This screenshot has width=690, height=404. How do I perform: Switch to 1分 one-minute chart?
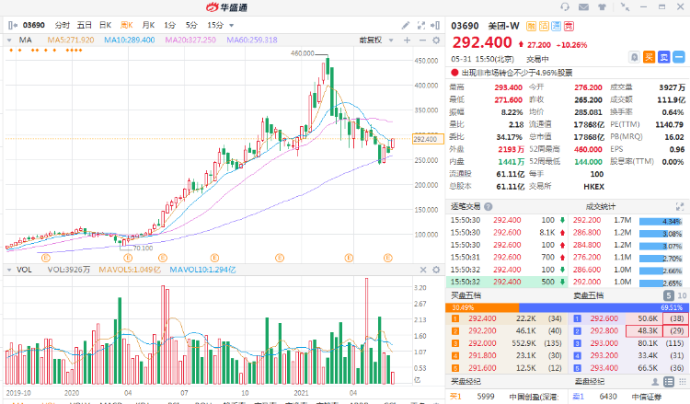tap(170, 25)
